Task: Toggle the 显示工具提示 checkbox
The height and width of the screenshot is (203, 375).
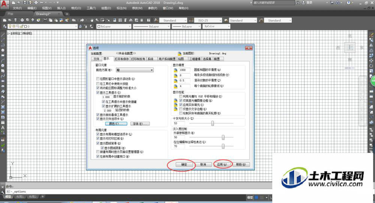Action: 98,92
